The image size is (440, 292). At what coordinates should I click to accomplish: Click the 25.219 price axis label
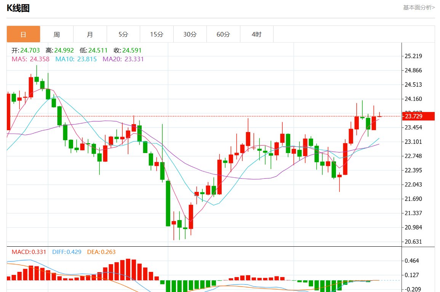[413, 56]
